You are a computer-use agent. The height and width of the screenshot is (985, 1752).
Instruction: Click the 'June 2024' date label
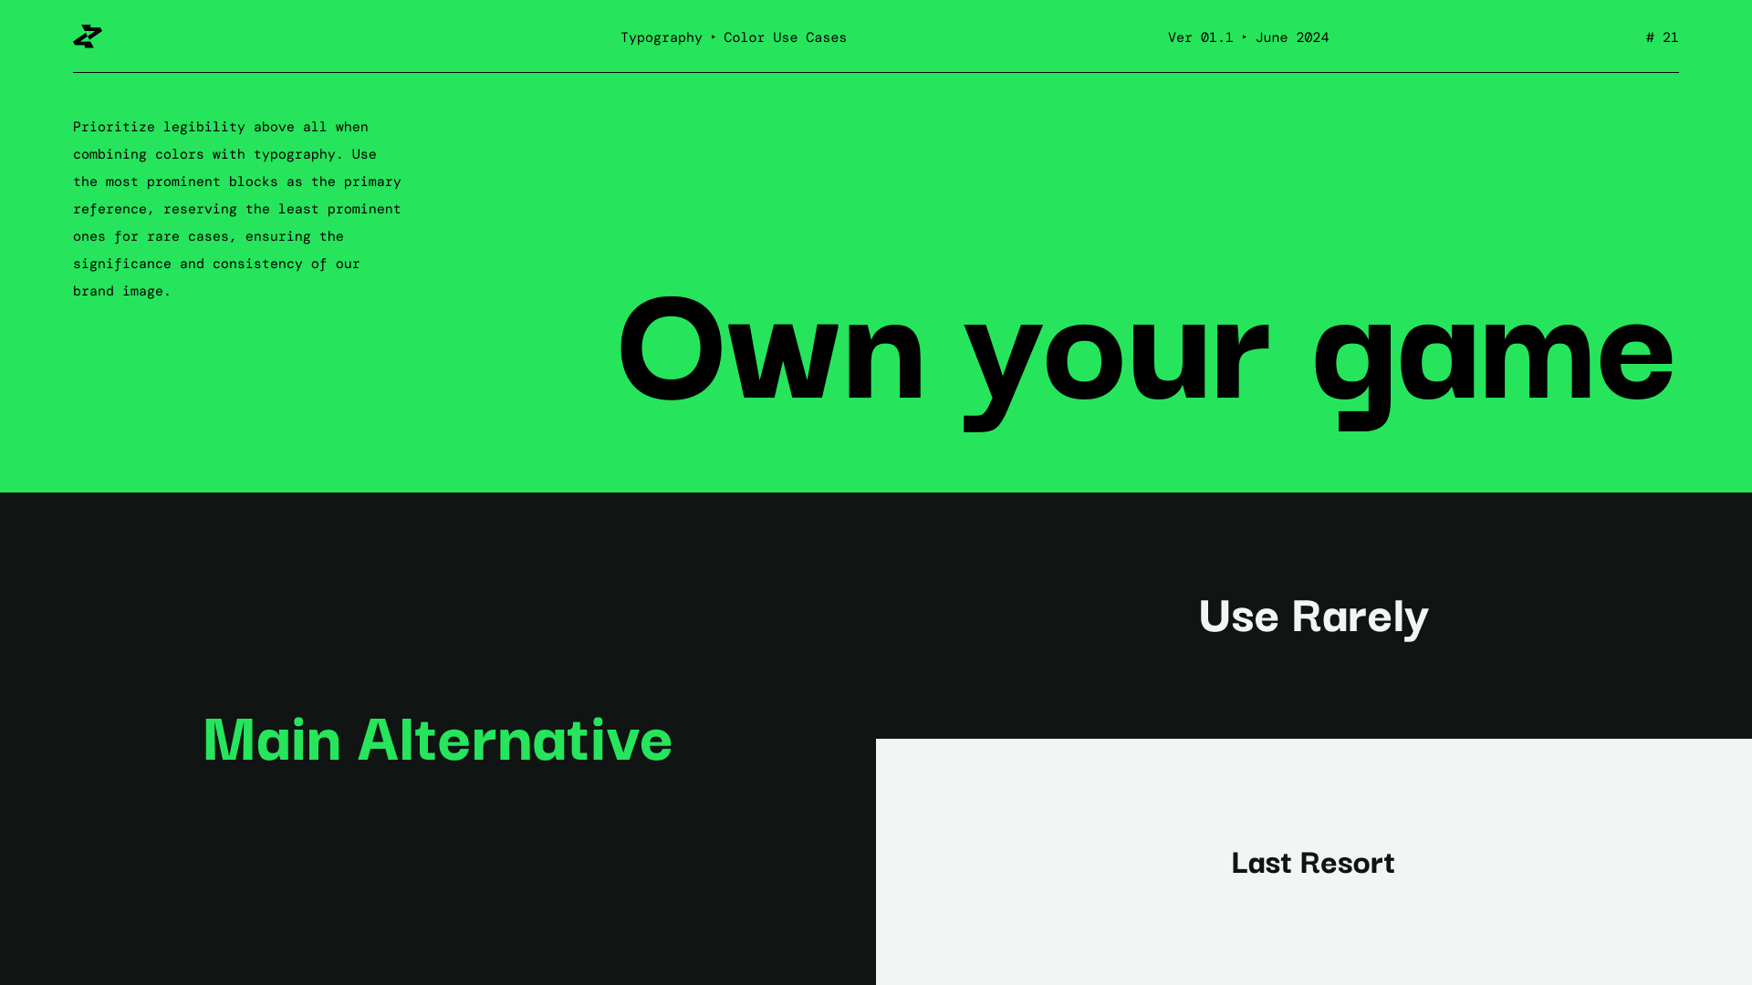point(1292,37)
